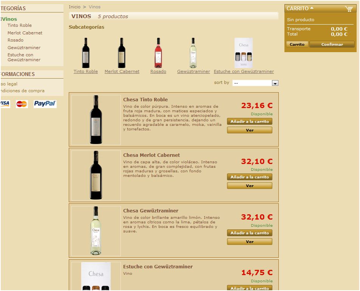The image size is (360, 291).
Task: Click Rosado subcategory link
Action: [x=158, y=71]
